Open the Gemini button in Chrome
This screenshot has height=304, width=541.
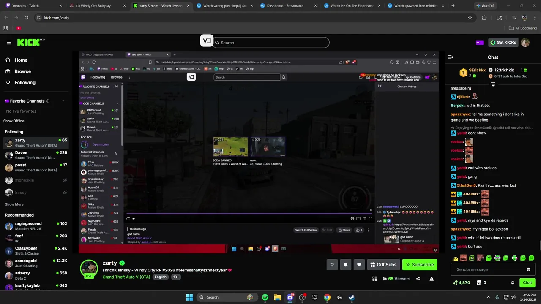tap(484, 6)
